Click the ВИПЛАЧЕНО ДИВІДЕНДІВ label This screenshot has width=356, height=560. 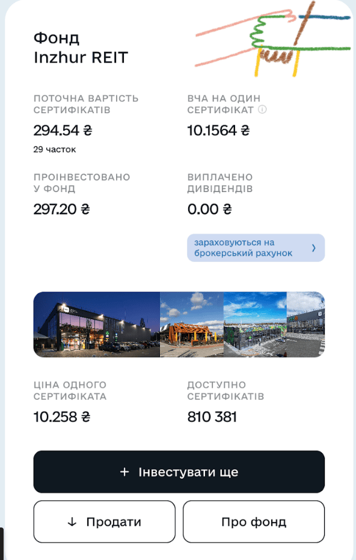(219, 183)
